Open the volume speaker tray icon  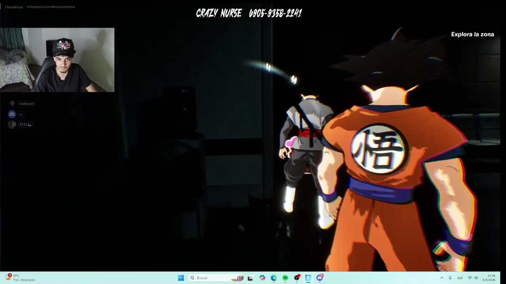coord(476,278)
